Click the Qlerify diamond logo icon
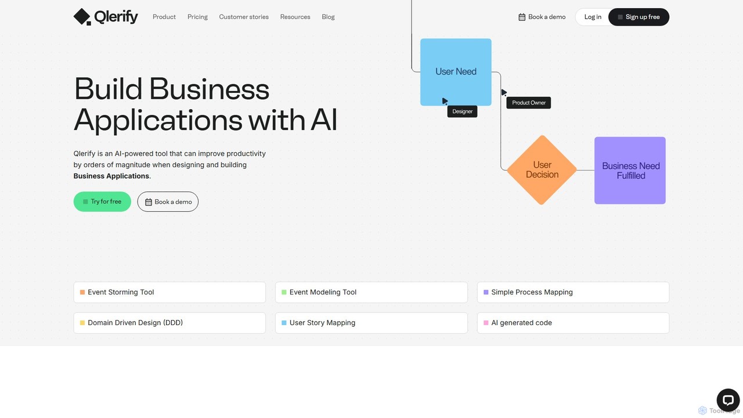The height and width of the screenshot is (418, 743). click(x=82, y=17)
